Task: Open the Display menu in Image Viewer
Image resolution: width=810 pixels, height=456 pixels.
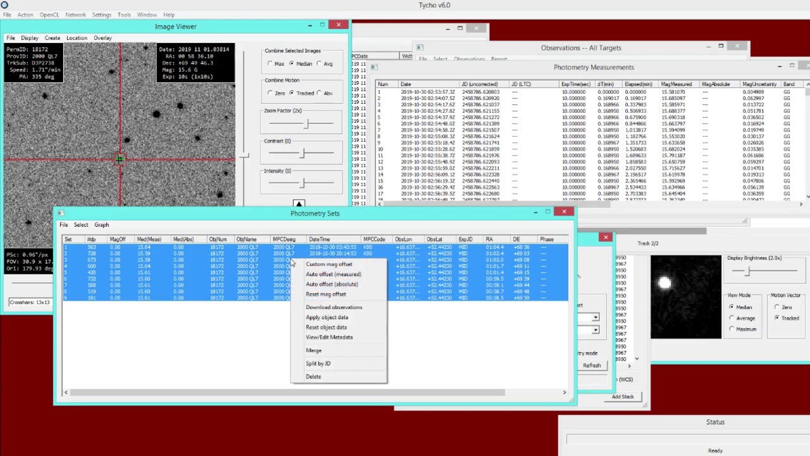Action: click(x=30, y=38)
